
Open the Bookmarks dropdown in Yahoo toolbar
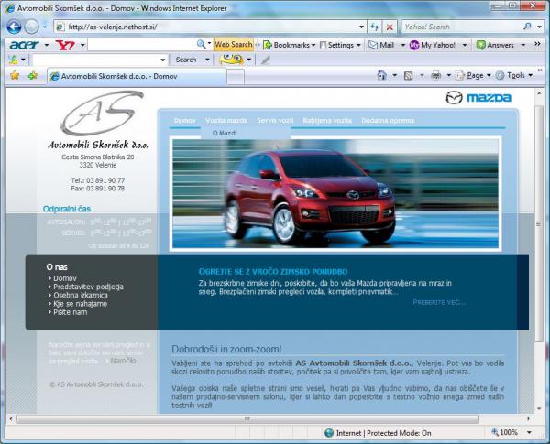289,44
